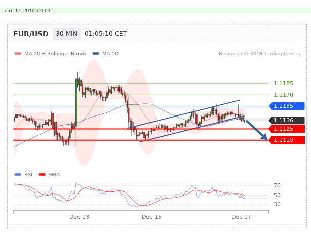Select the 30 MIN timeframe badge
This screenshot has width=311, height=232.
(67, 34)
